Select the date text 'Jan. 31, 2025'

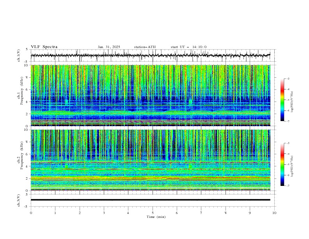click(109, 47)
